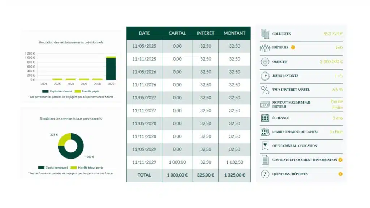Click the DATE column header

(144, 33)
